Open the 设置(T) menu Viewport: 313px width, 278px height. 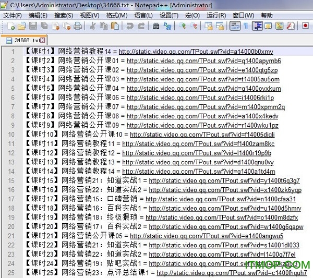(169, 15)
